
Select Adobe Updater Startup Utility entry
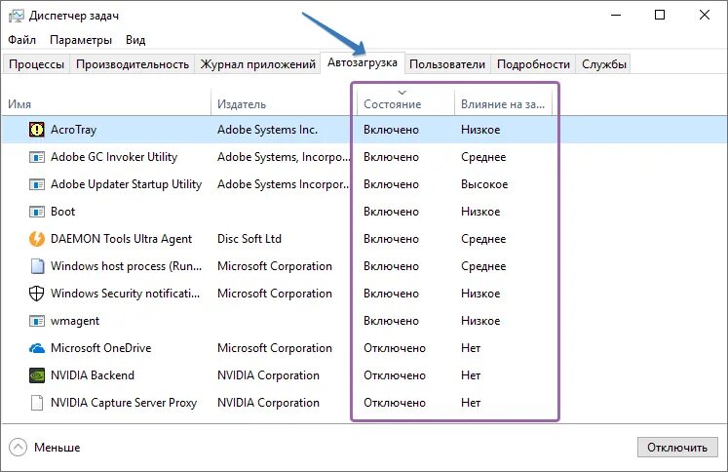coord(126,184)
